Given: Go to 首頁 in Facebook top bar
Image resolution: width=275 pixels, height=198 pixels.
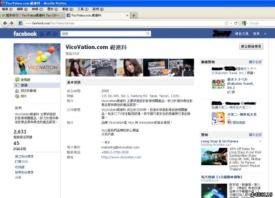Looking at the screenshot, I should point(256,34).
